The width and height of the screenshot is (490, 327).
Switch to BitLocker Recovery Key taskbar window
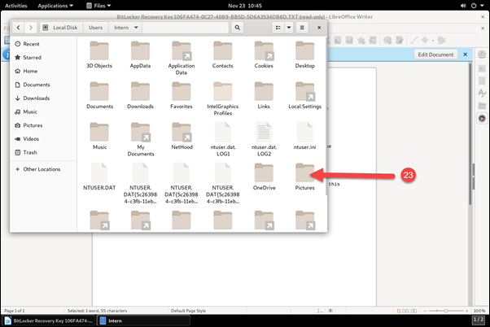49,320
